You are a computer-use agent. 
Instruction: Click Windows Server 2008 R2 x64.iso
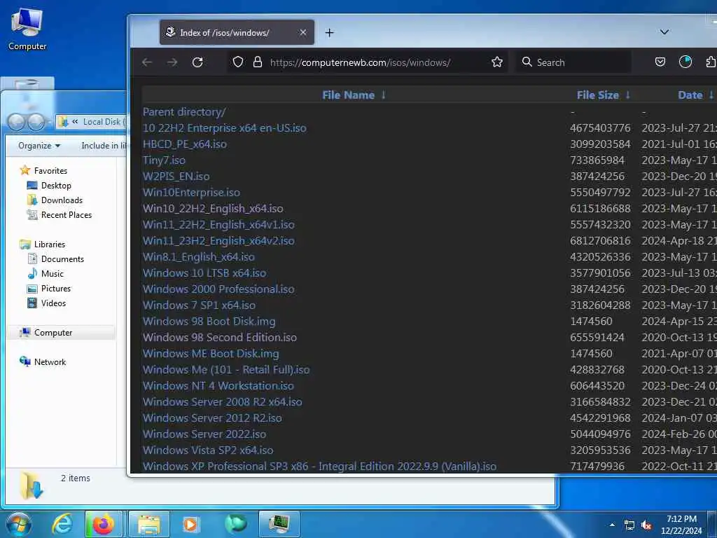222,401
